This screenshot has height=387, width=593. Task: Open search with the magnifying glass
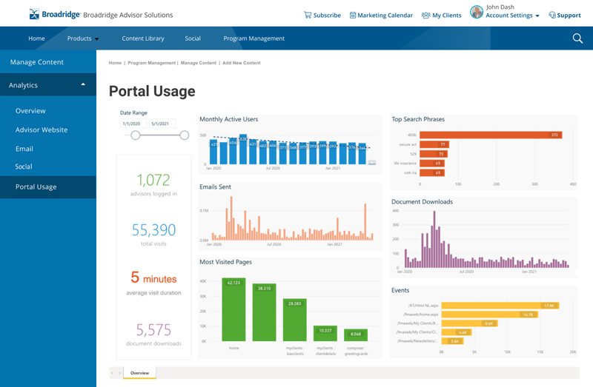tap(577, 38)
